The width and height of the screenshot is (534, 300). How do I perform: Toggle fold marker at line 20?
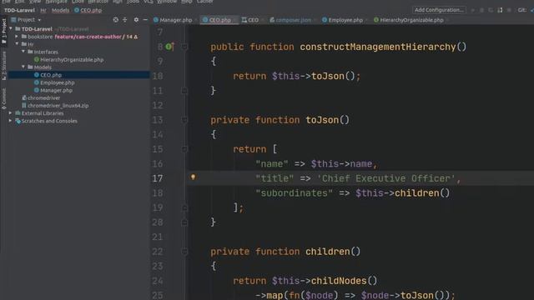(184, 222)
